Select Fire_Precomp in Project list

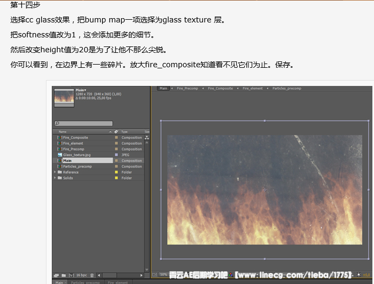74,149
